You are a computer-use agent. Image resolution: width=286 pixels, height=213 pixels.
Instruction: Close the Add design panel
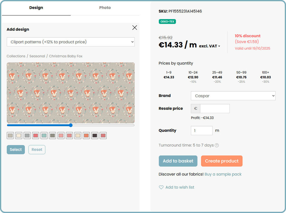[135, 28]
